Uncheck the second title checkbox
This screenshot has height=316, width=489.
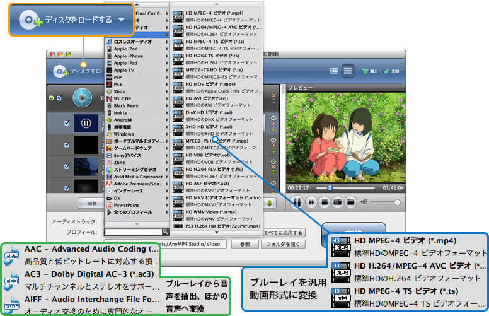pyautogui.click(x=67, y=144)
